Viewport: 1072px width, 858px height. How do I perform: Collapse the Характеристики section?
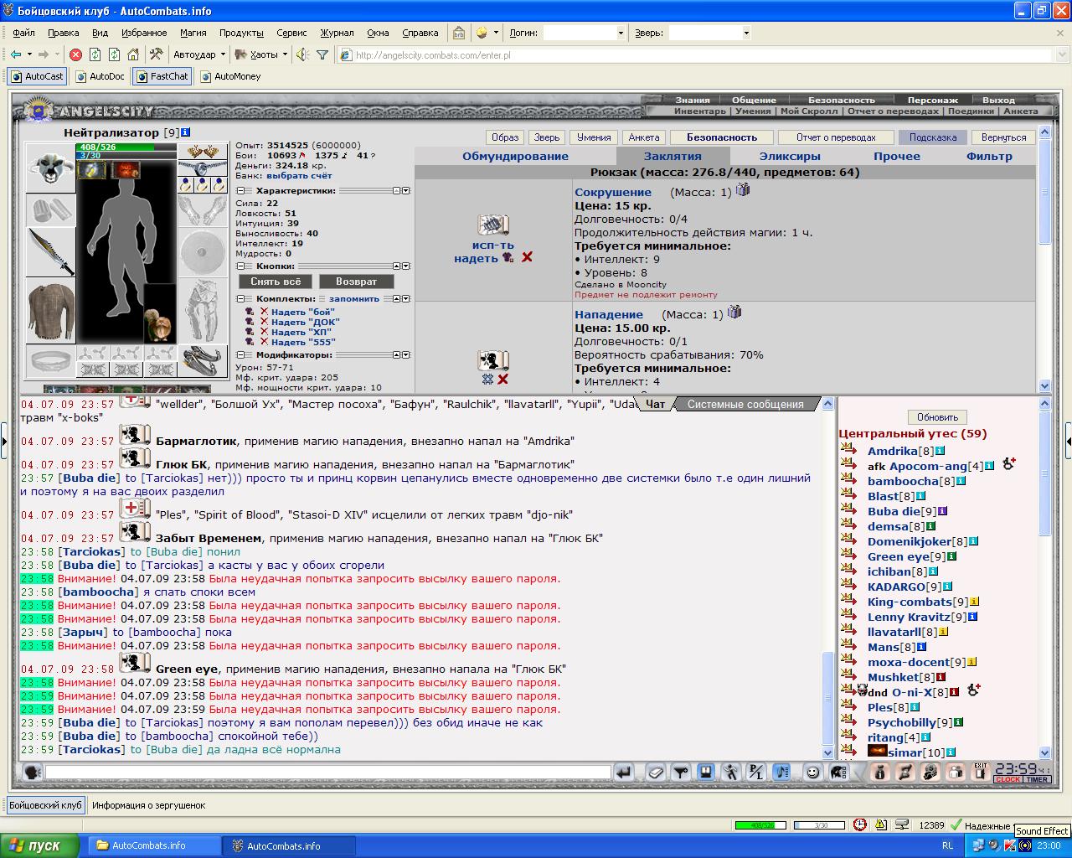coord(240,191)
